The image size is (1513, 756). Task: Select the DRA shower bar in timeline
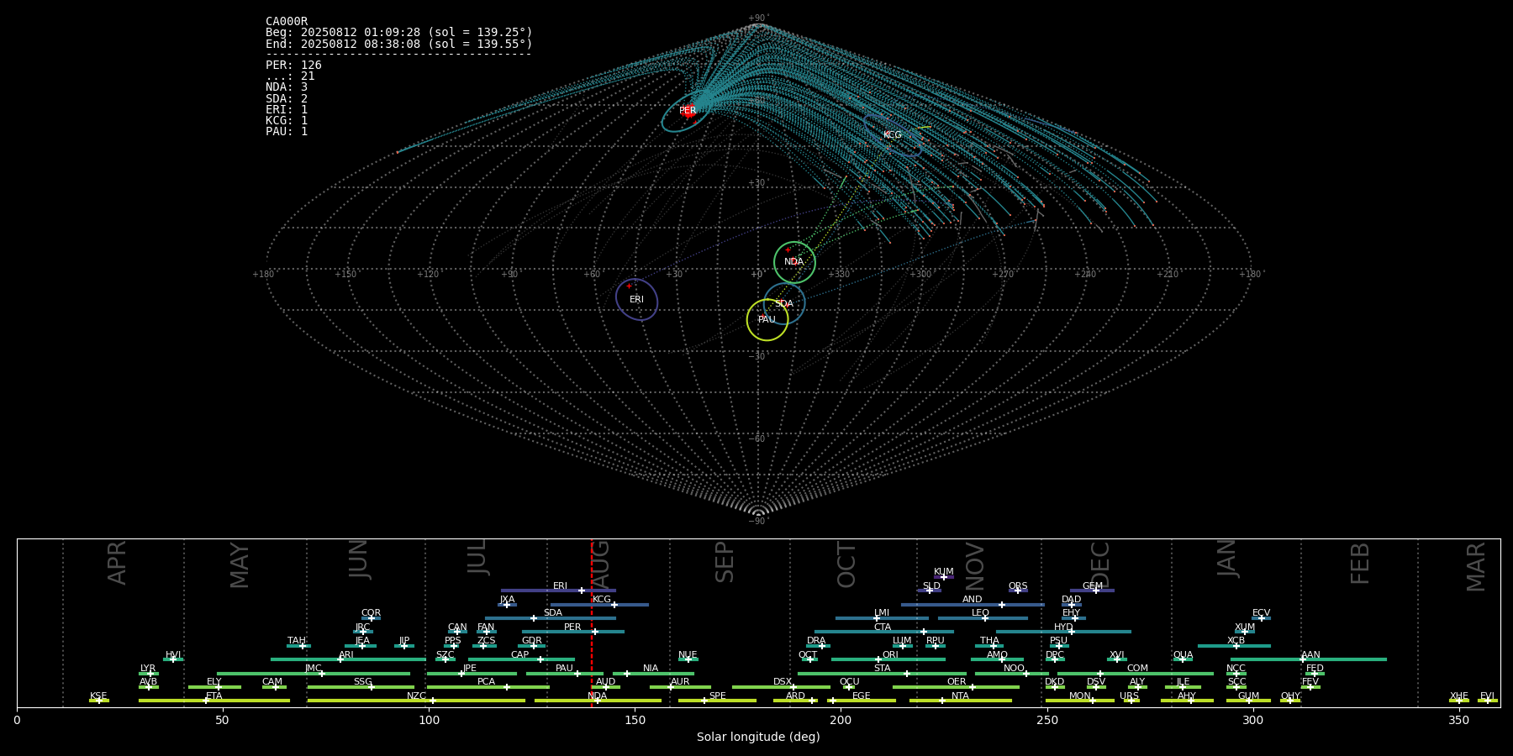pyautogui.click(x=818, y=646)
